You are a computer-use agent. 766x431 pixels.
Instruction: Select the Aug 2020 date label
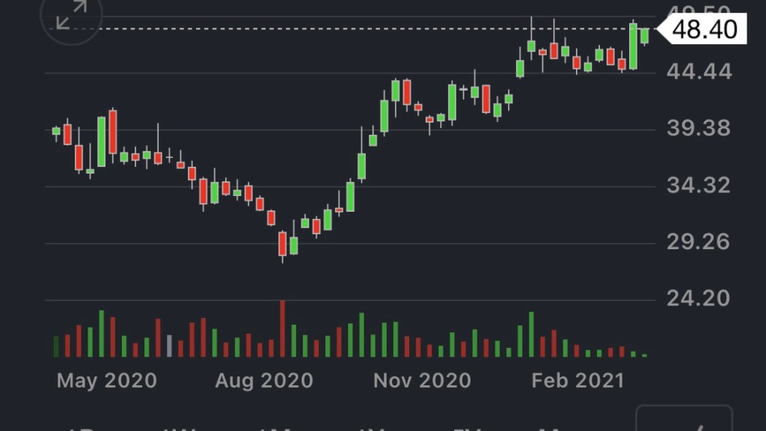(264, 380)
